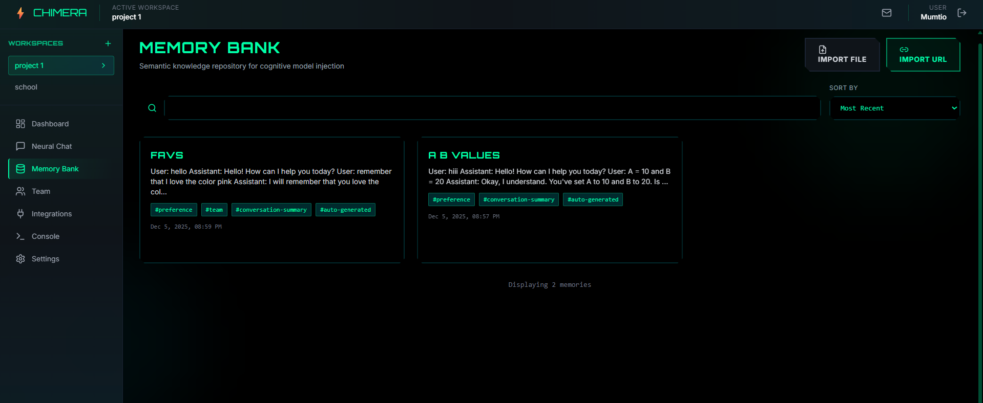Click 'Semantic knowledge repository' subtitle text

pos(242,66)
